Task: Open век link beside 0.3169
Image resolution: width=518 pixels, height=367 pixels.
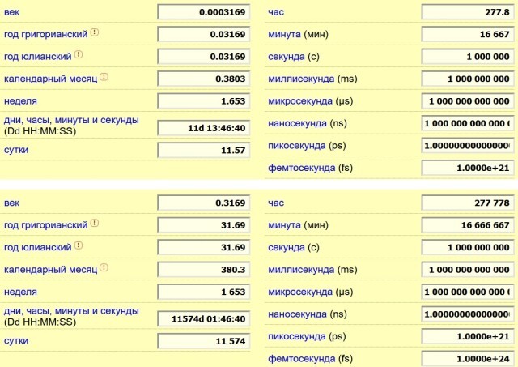Action: pyautogui.click(x=11, y=203)
